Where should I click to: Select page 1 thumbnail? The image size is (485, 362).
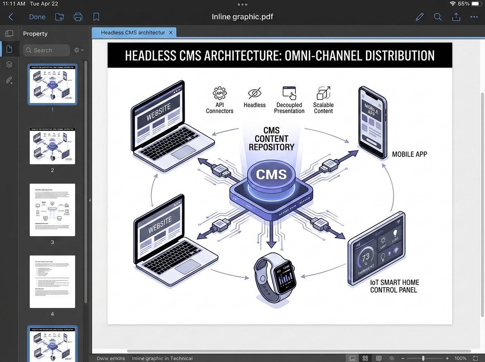[x=53, y=84]
